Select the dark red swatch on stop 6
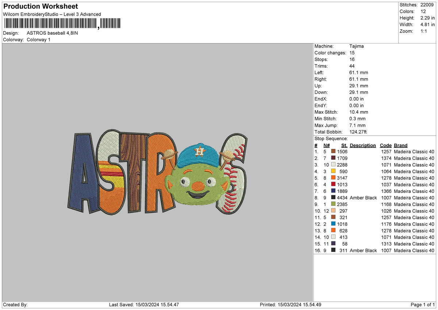 (333, 185)
